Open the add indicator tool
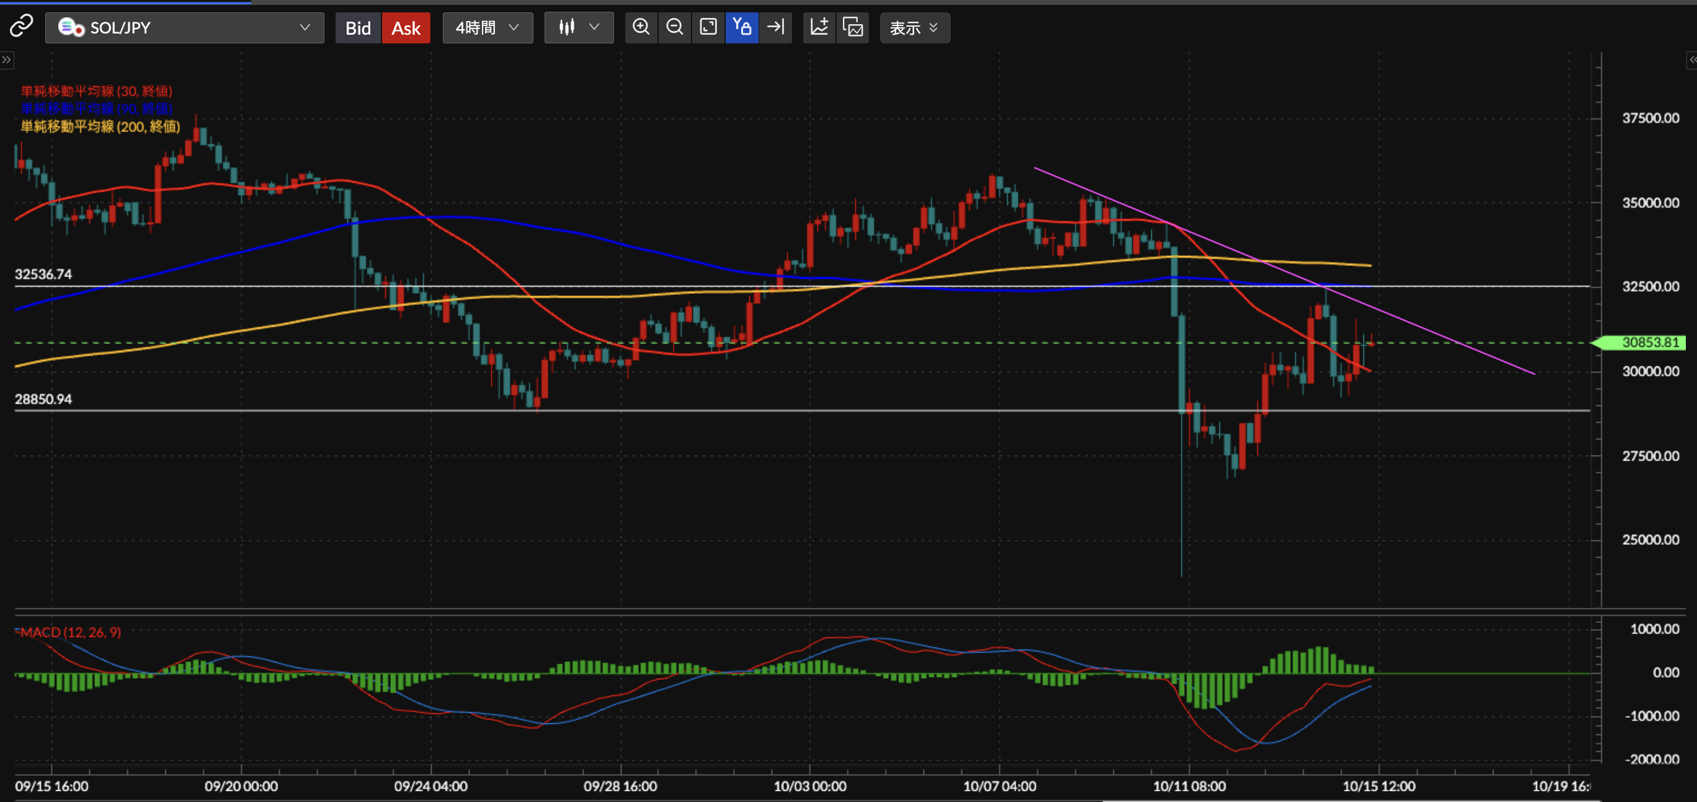Viewport: 1697px width, 802px height. click(x=819, y=27)
